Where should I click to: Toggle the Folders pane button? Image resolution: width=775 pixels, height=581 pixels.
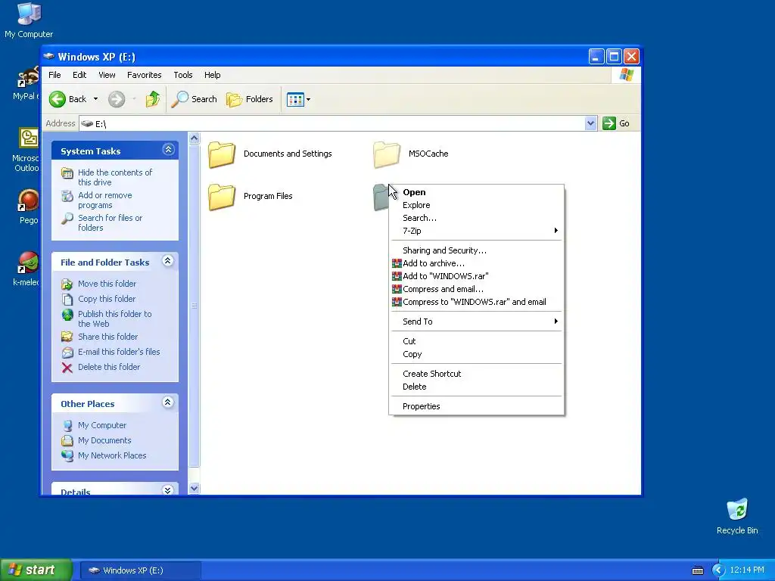250,99
